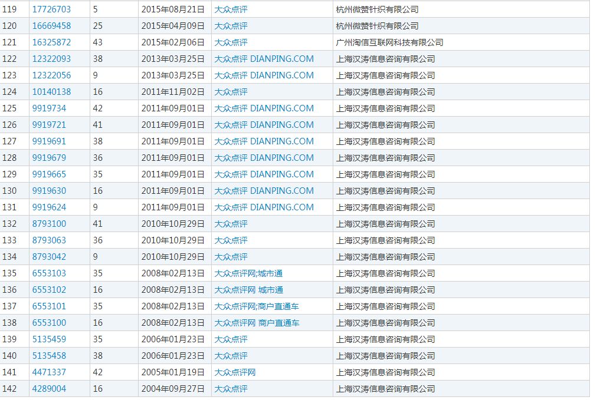597x400 pixels.
Task: Open registration number 6553103 link
Action: (x=49, y=273)
